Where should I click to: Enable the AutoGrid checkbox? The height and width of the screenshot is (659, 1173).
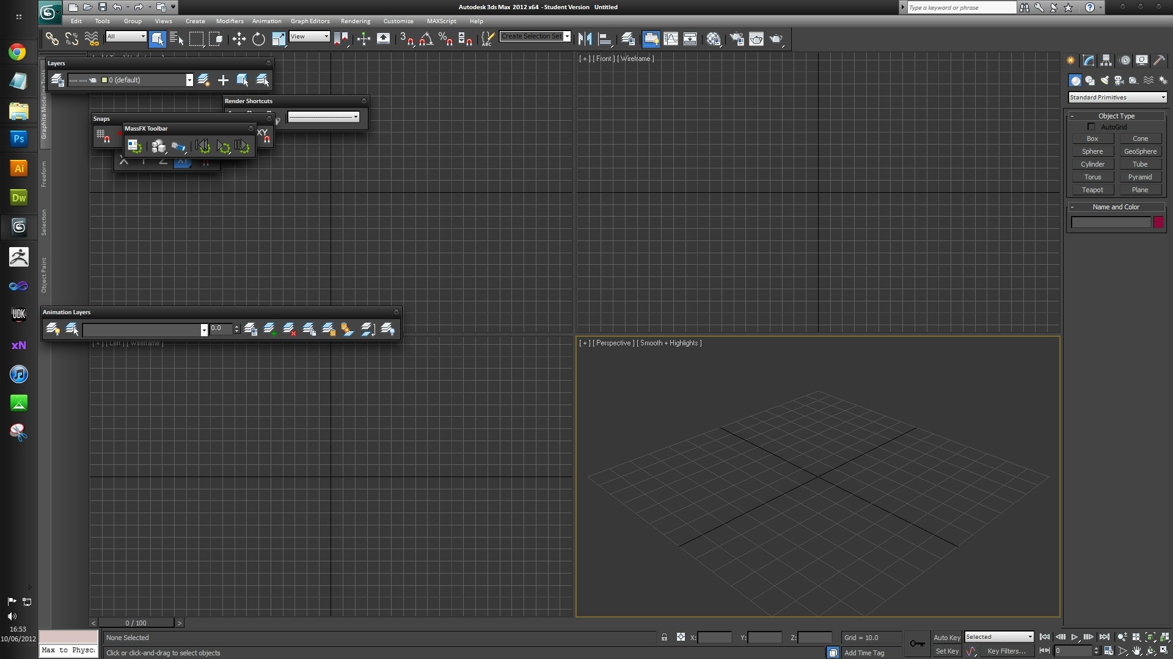click(1091, 127)
